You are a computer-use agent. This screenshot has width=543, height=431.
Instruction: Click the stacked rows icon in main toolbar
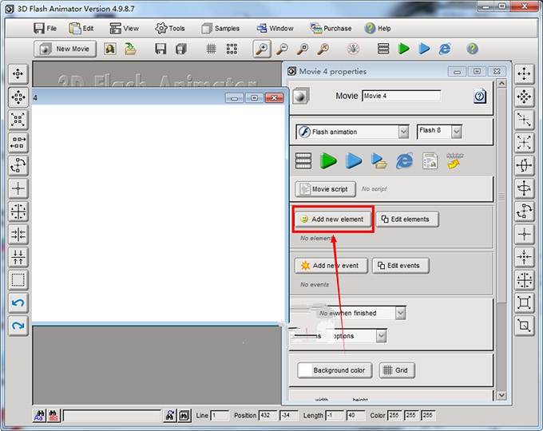tap(383, 49)
